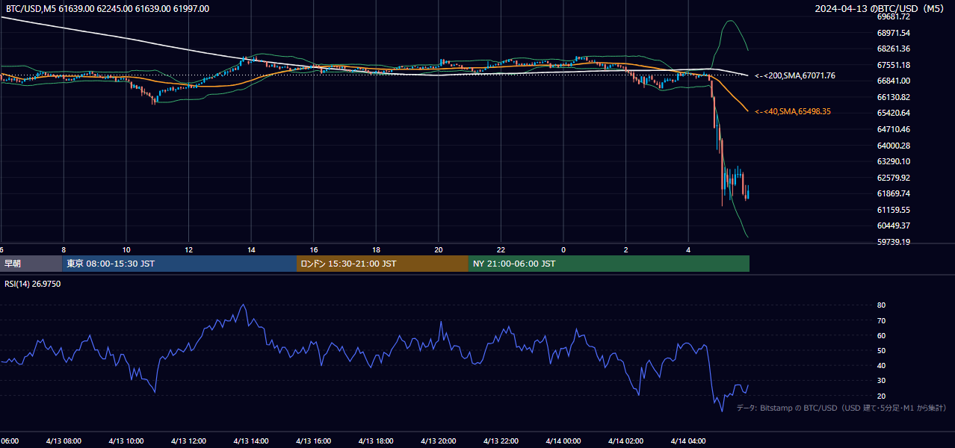Screen dimensions: 955x448
Task: Select the ロンドン 15:30-21:00 JST session bar
Action: (x=383, y=264)
